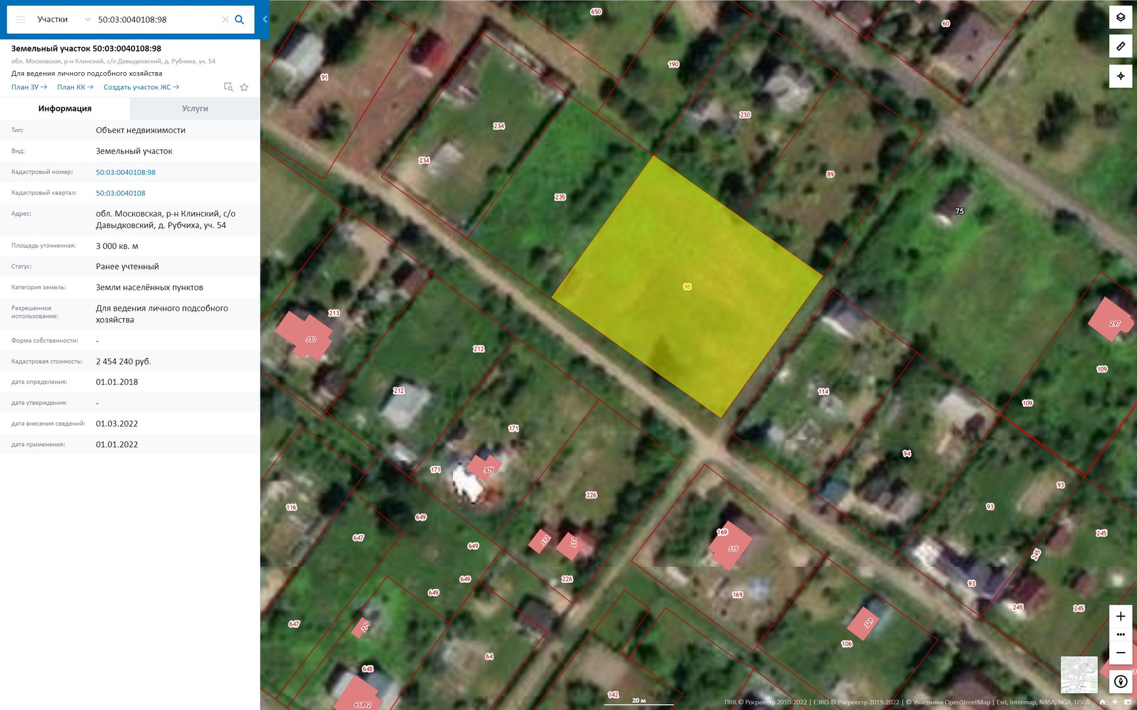This screenshot has height=710, width=1137.
Task: Collapse the side information panel
Action: click(265, 20)
